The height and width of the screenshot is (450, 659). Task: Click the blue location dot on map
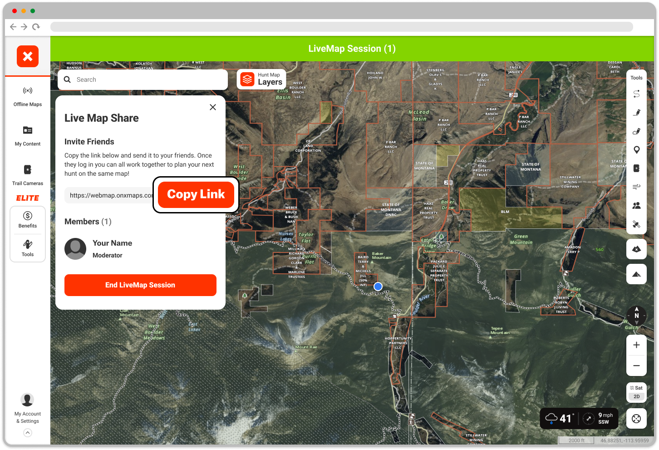tap(378, 287)
